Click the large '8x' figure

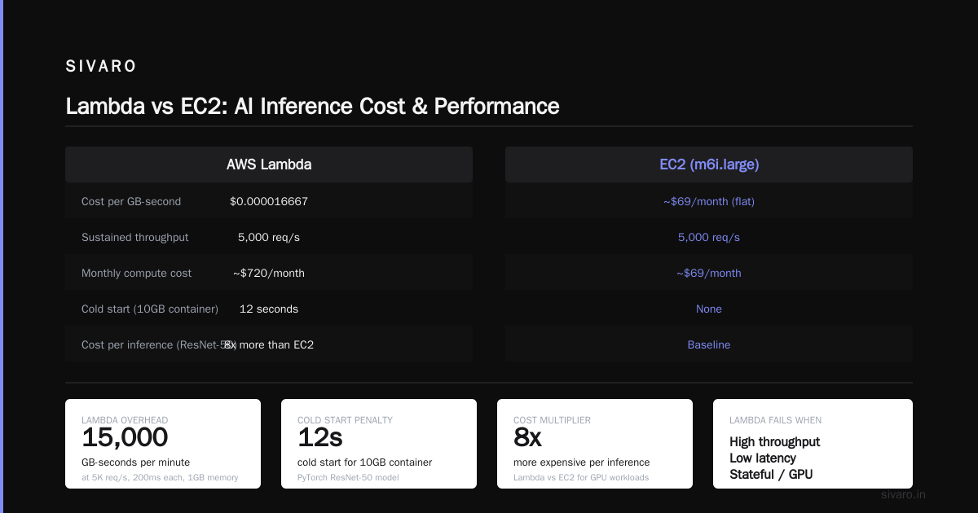point(527,437)
